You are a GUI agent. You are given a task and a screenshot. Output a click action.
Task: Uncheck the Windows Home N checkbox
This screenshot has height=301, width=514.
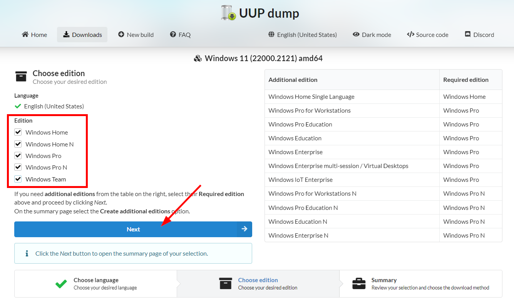point(18,144)
